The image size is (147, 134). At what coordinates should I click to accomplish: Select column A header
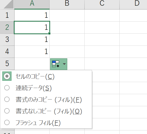[x=32, y=5]
